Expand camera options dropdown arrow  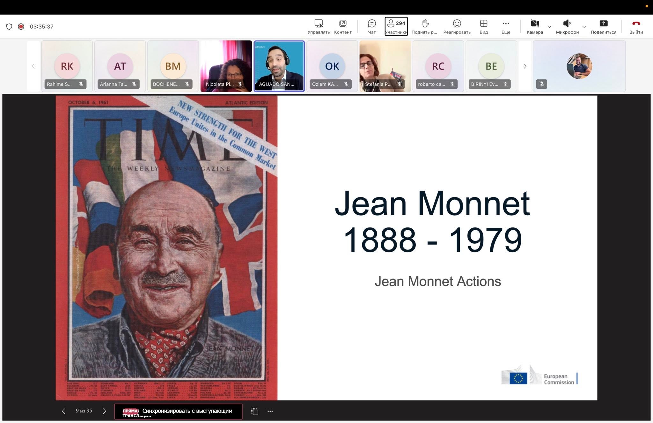(x=549, y=27)
